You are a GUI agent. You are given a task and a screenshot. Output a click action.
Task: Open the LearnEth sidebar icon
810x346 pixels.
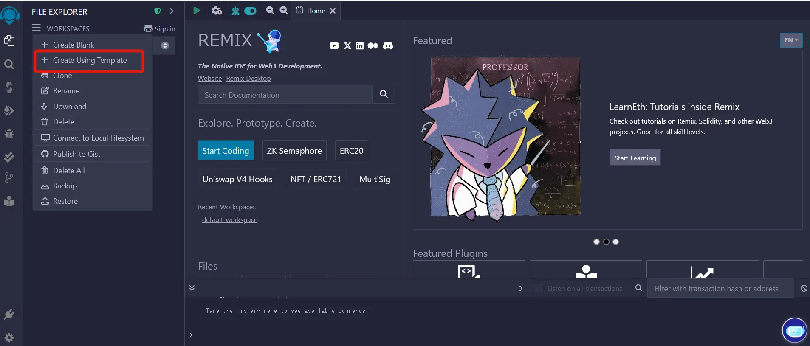pyautogui.click(x=9, y=201)
